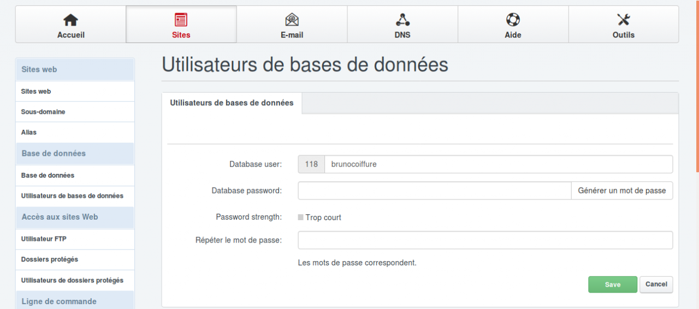Screen dimensions: 699x309
Task: Select 'Base de données' sidebar item
Action: [x=48, y=175]
